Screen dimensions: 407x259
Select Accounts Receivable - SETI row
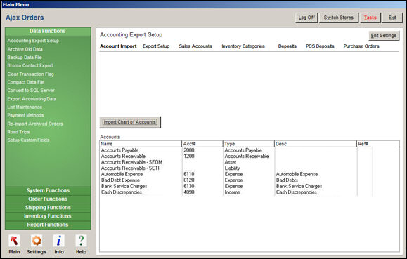pyautogui.click(x=130, y=168)
